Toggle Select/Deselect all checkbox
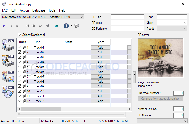The height and width of the screenshot is (124, 189). 20,35
